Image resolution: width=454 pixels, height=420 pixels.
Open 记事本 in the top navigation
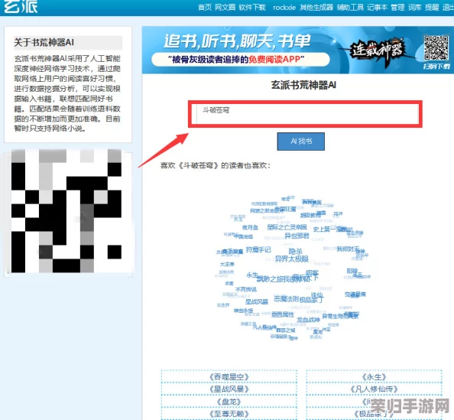click(377, 7)
